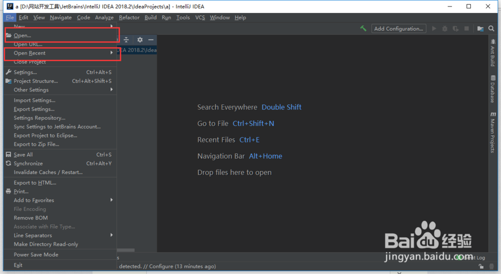This screenshot has height=274, width=501.
Task: Expand the New submenu arrow
Action: click(112, 26)
